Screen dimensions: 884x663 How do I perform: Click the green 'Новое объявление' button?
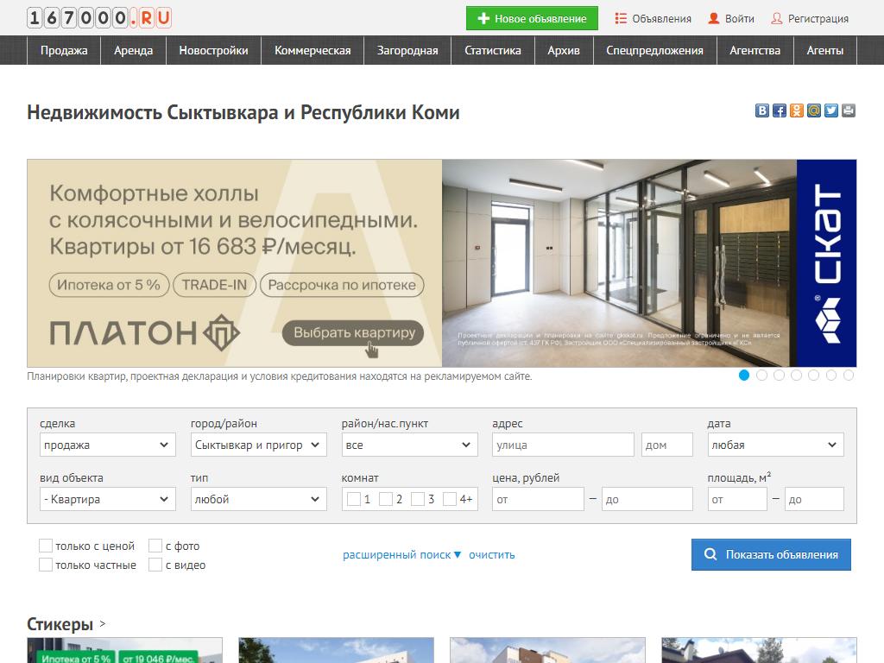(x=532, y=18)
